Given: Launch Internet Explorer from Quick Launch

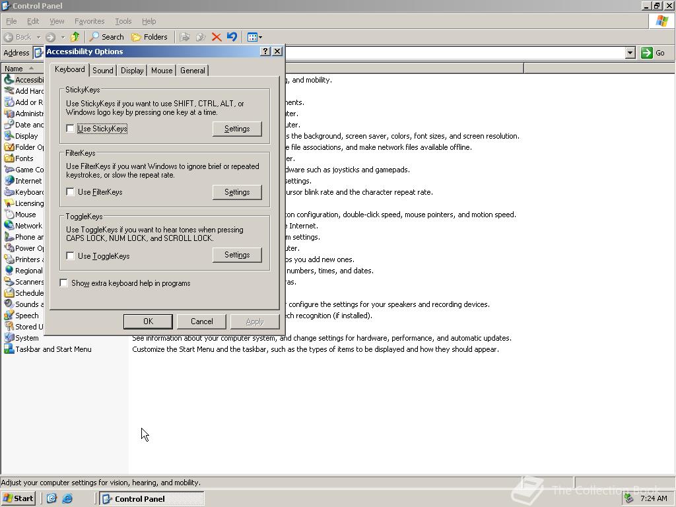Looking at the screenshot, I should coord(67,498).
